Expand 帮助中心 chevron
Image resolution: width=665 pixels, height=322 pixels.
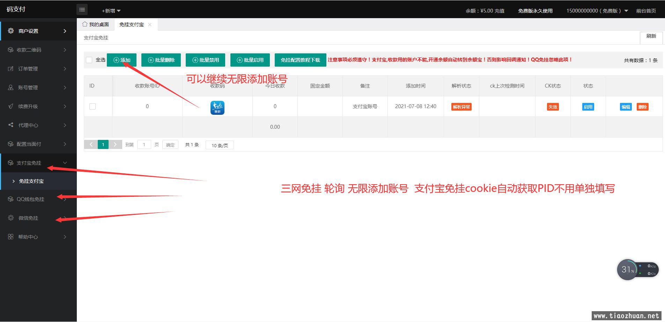coord(65,237)
